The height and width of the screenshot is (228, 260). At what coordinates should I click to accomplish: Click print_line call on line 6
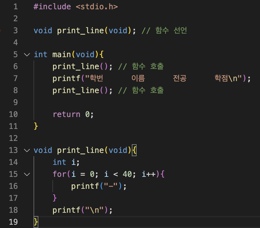pyautogui.click(x=76, y=67)
